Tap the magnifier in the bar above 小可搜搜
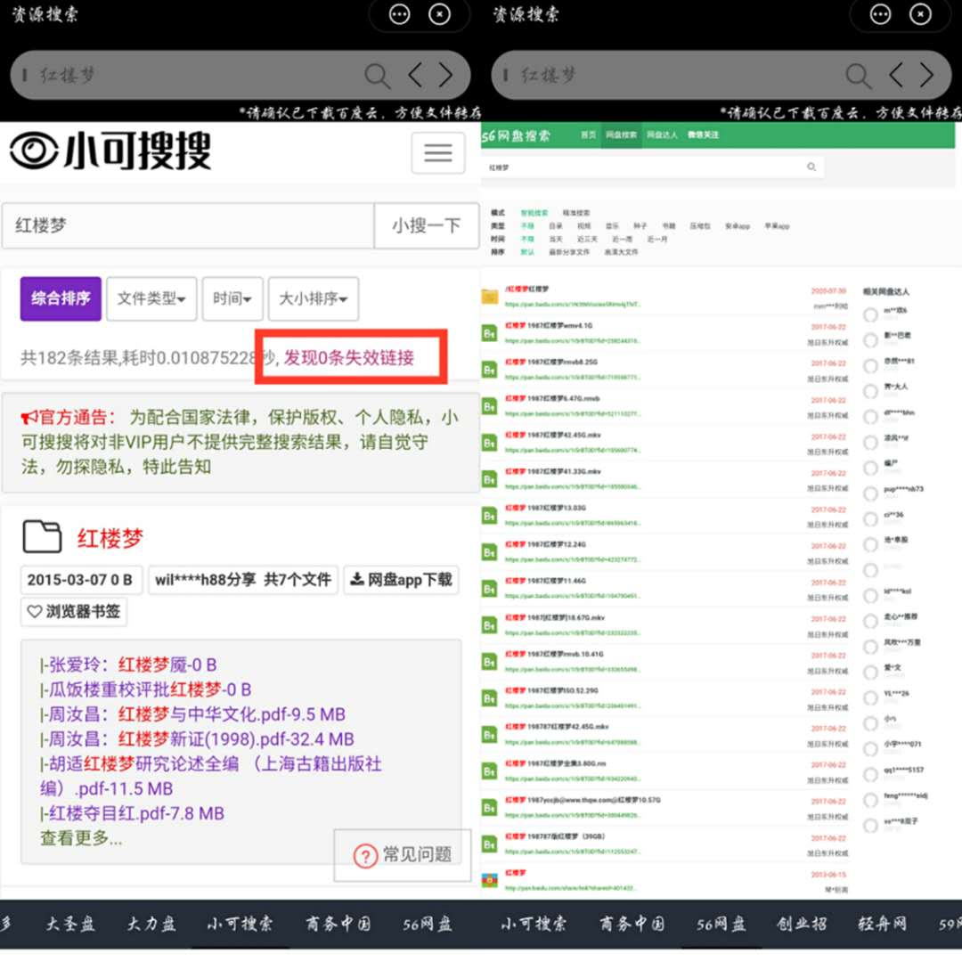This screenshot has height=962, width=962. [x=377, y=76]
